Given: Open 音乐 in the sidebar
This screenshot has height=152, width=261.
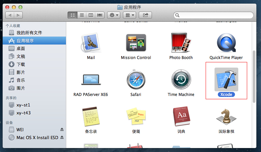Looking at the screenshot, I should (34, 80).
